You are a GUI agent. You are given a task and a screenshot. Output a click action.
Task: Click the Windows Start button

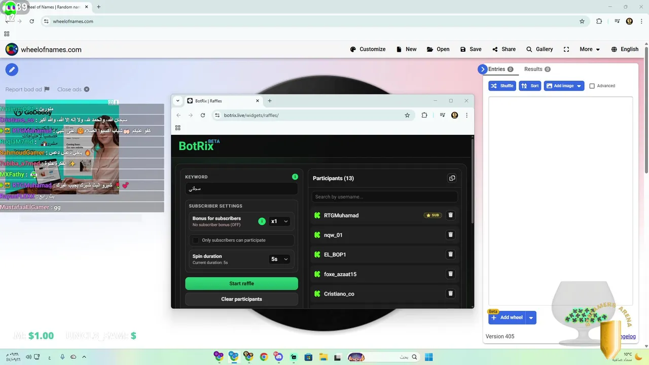tap(428, 357)
